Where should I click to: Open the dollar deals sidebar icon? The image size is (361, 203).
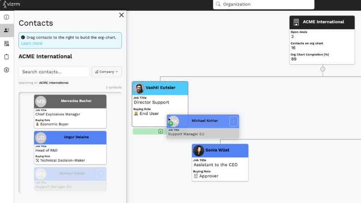6,70
